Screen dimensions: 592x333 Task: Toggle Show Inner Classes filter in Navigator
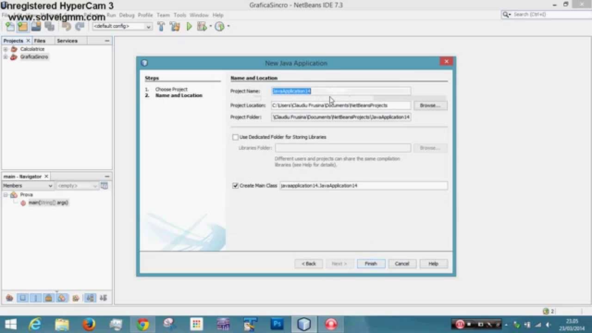pos(62,298)
